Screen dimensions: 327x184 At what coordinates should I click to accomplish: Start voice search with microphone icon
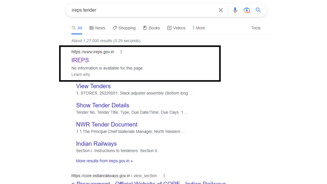(235, 10)
